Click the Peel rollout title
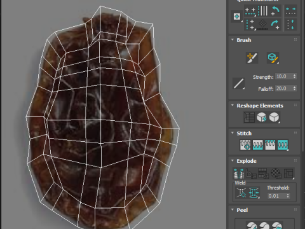 point(242,210)
